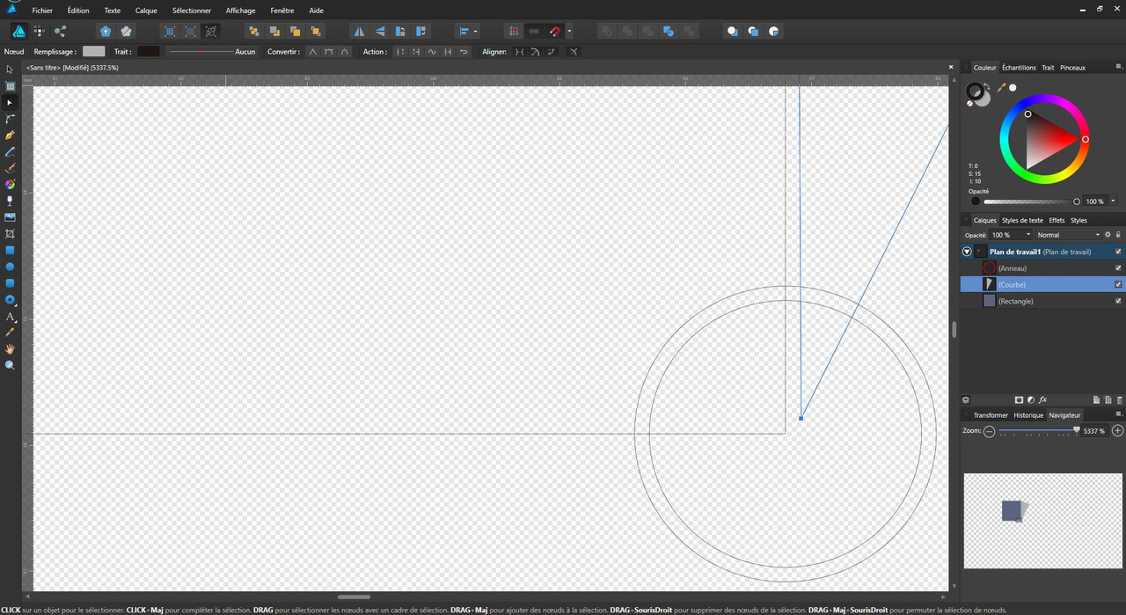Select the Crop tool
The image size is (1126, 615).
tap(10, 234)
